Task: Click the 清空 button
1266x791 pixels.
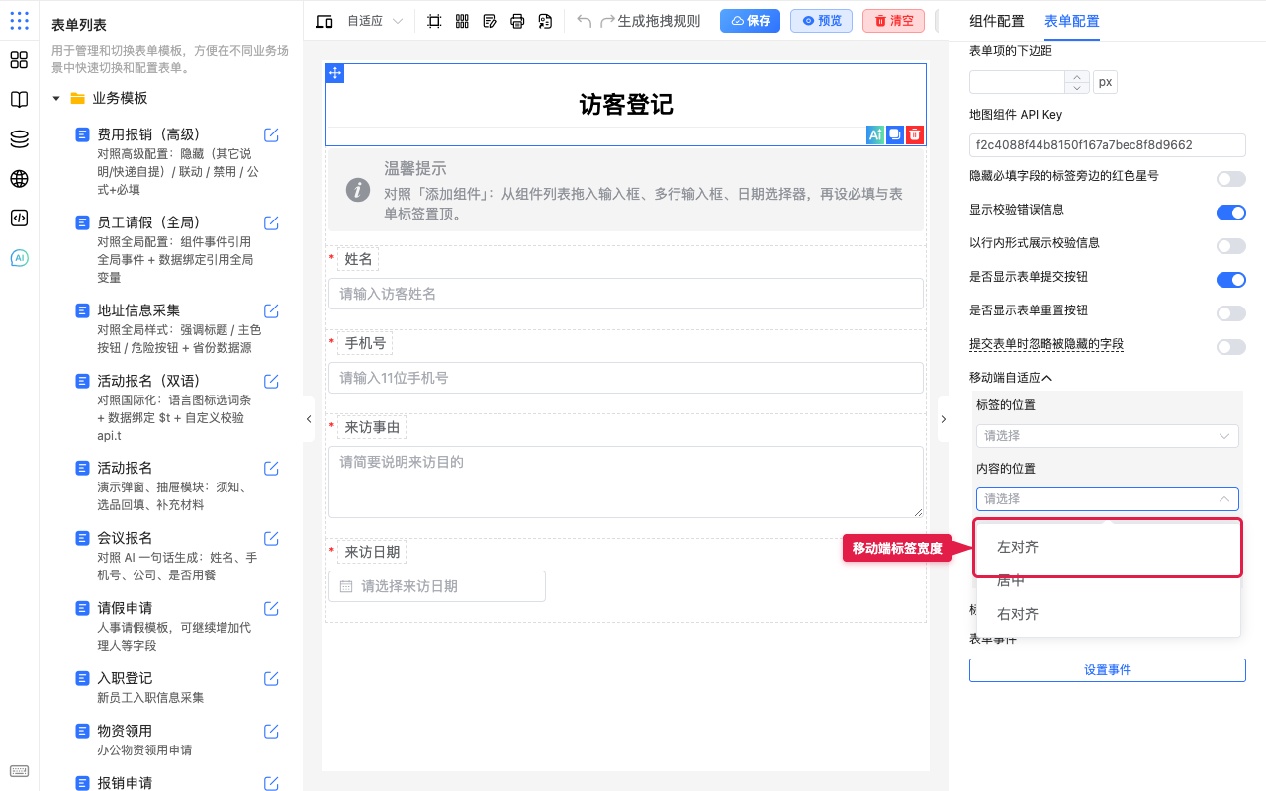Action: (893, 21)
